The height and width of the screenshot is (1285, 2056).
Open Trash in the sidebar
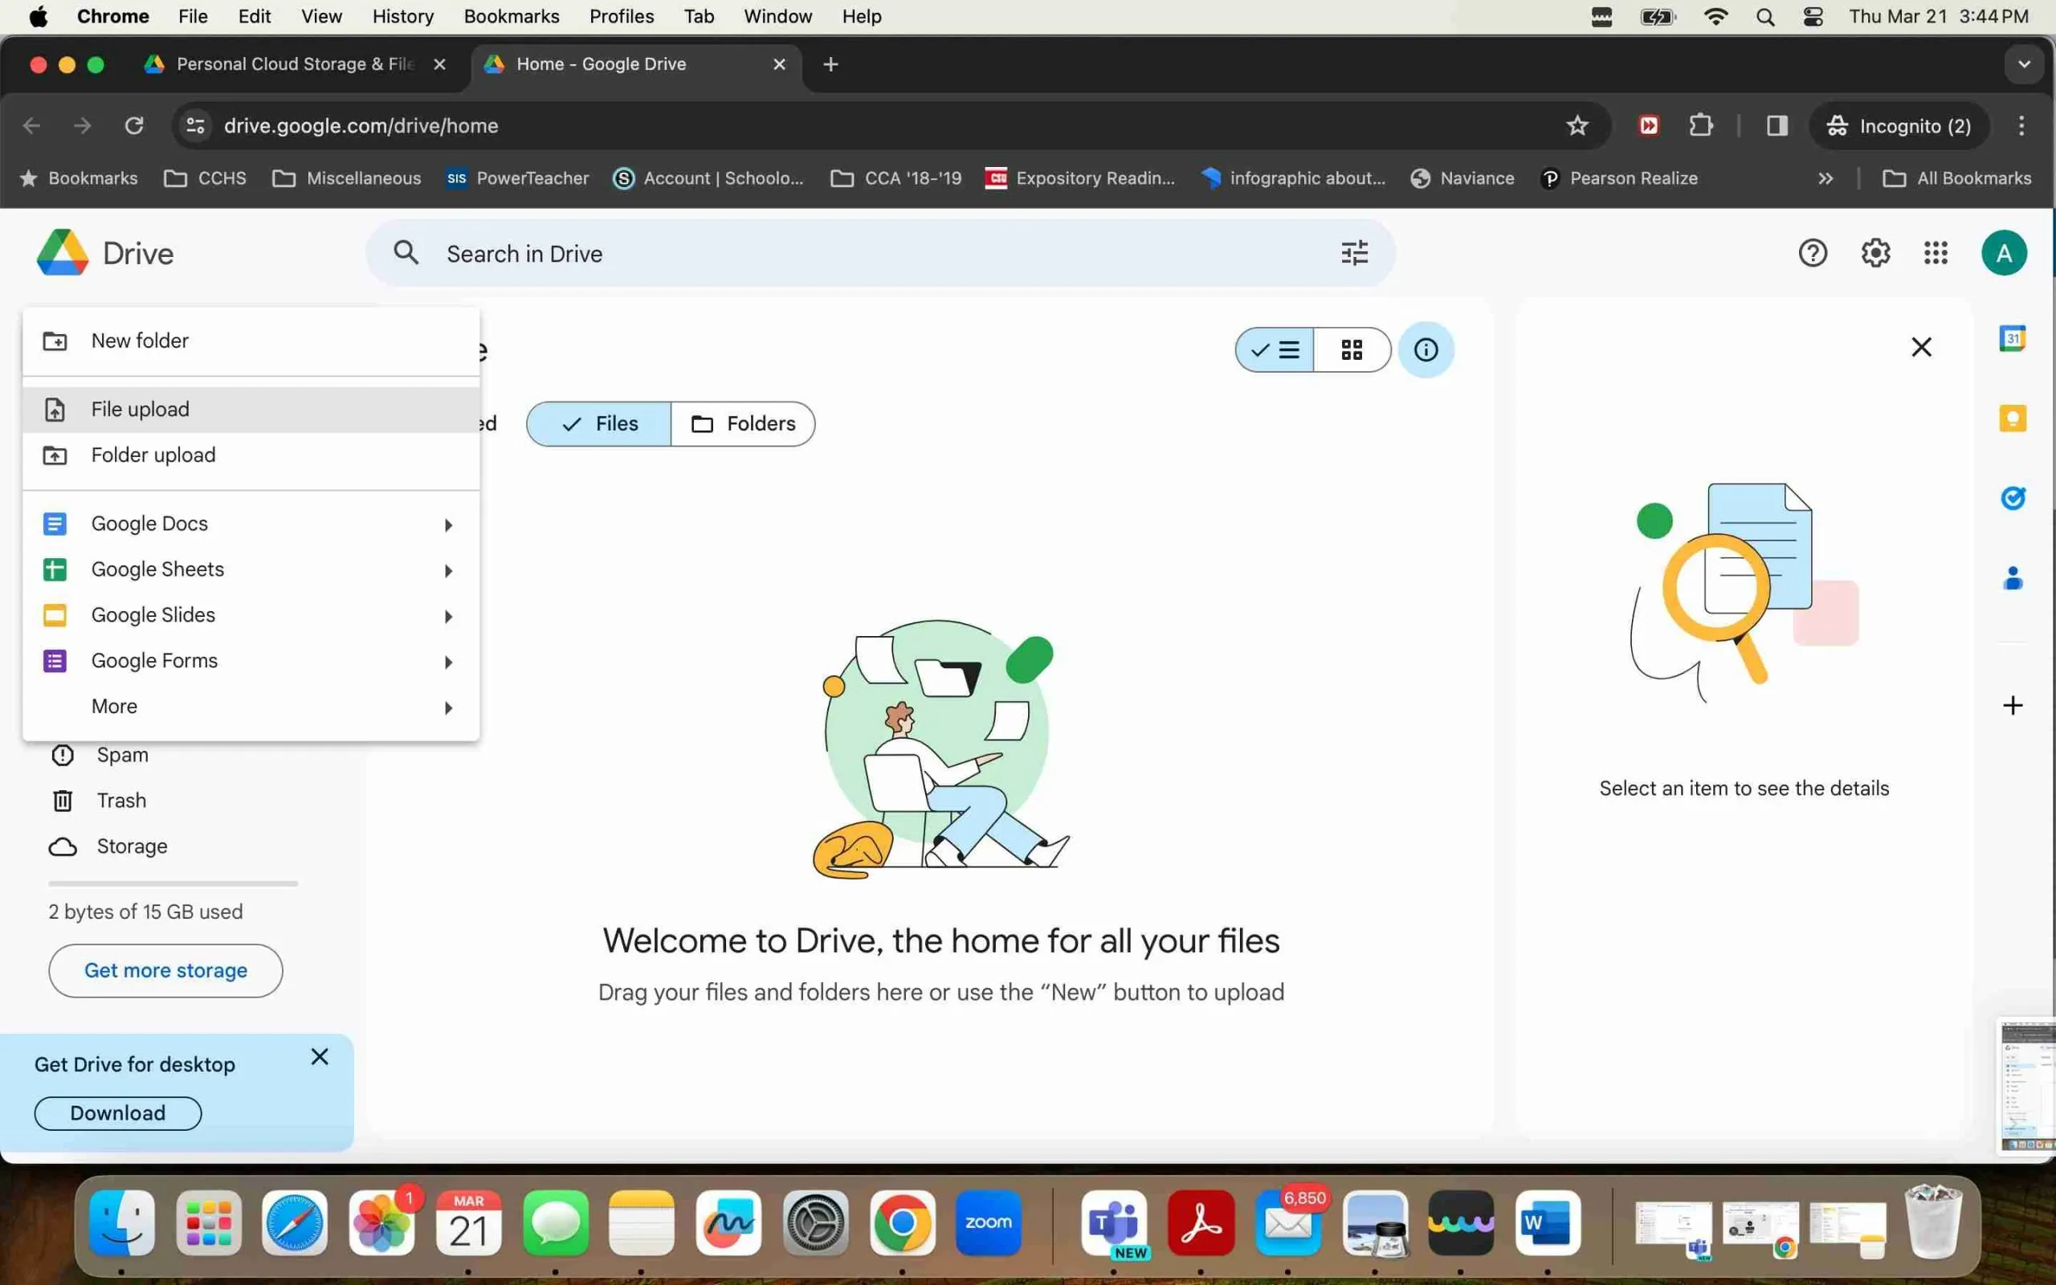point(120,801)
